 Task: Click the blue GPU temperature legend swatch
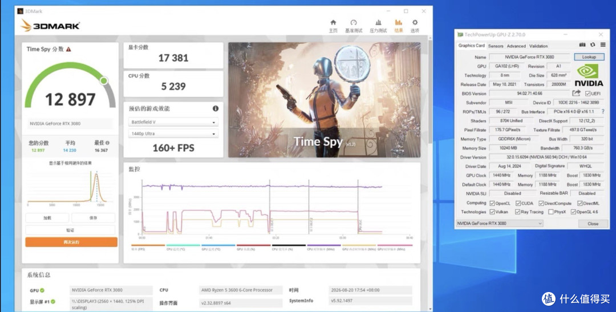218,245
